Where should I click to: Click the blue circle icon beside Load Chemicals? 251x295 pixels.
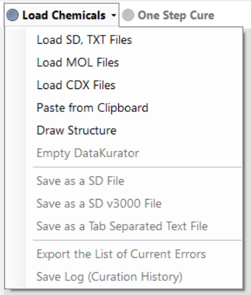(13, 15)
